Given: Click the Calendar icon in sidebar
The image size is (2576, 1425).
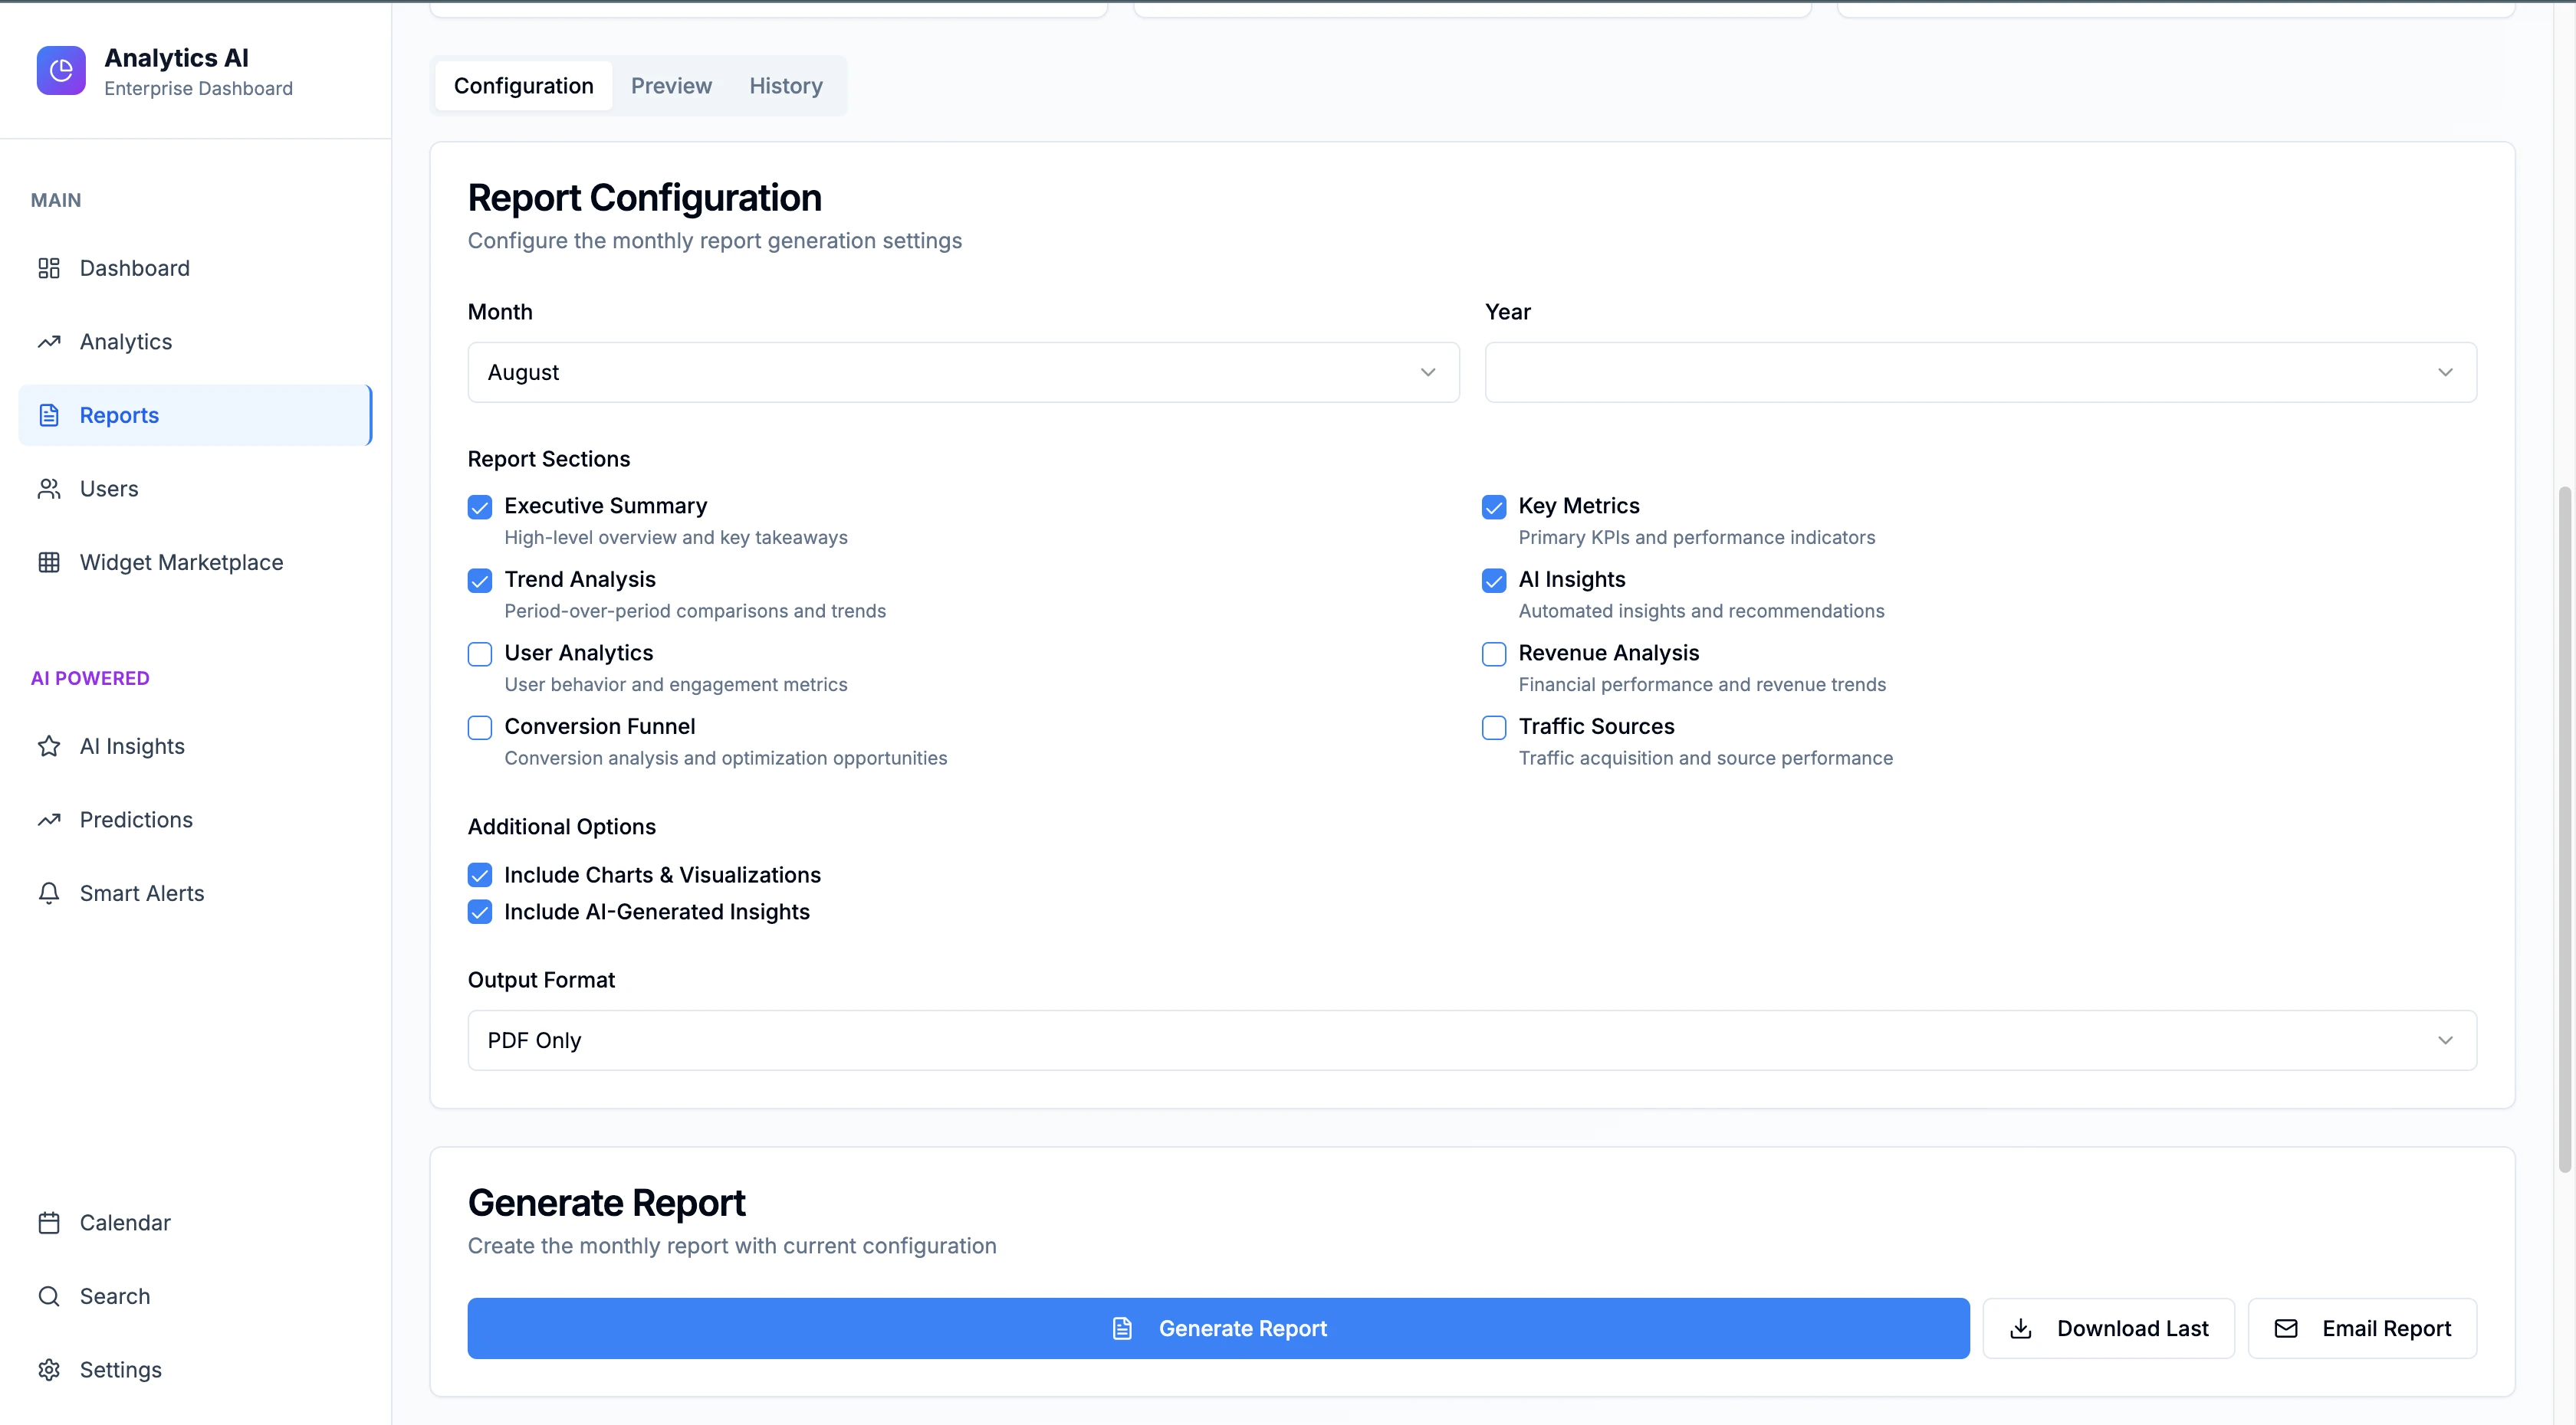Looking at the screenshot, I should (49, 1224).
